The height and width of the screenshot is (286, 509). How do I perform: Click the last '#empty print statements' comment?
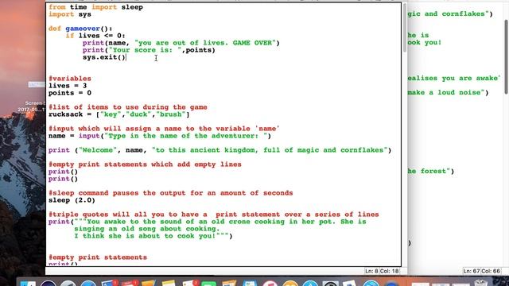point(98,257)
